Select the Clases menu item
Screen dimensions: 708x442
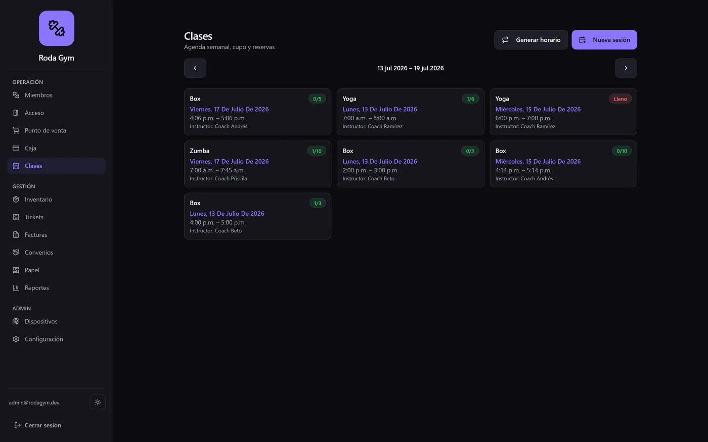(57, 166)
